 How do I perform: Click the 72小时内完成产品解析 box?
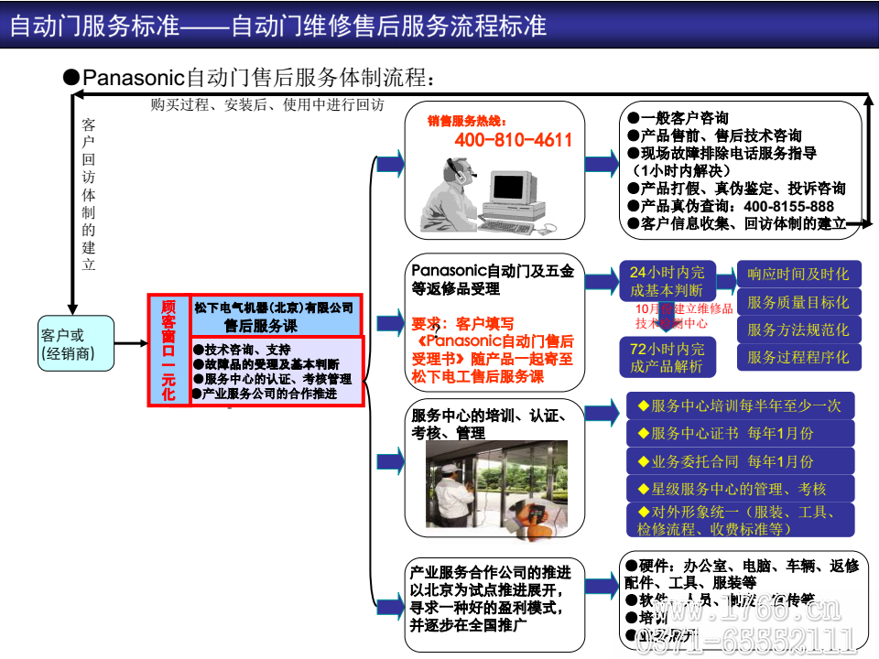tap(667, 358)
